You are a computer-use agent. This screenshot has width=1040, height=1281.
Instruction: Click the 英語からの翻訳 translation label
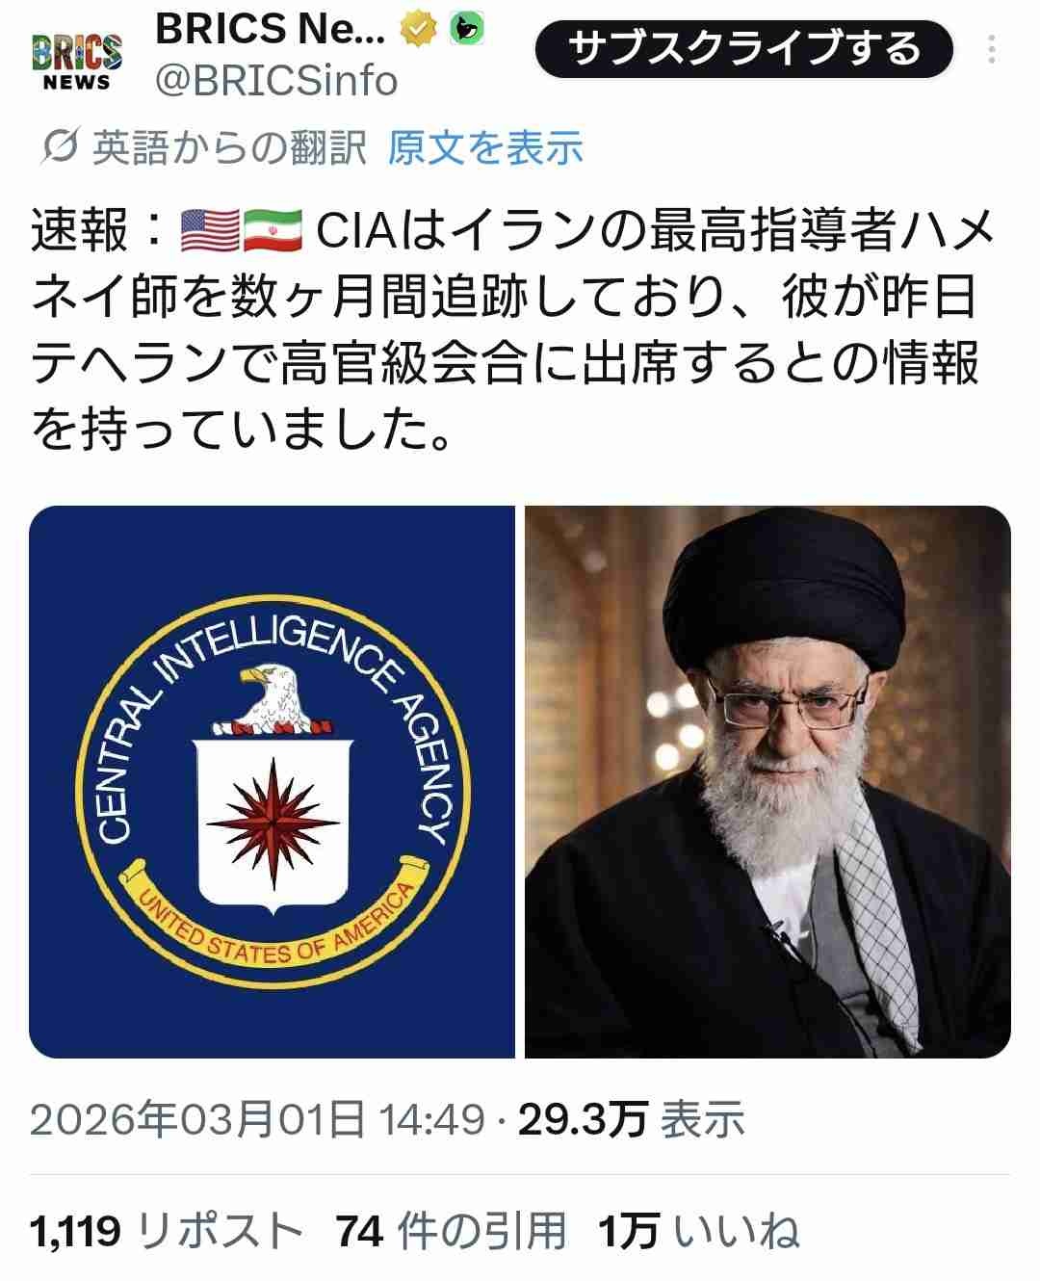click(230, 148)
